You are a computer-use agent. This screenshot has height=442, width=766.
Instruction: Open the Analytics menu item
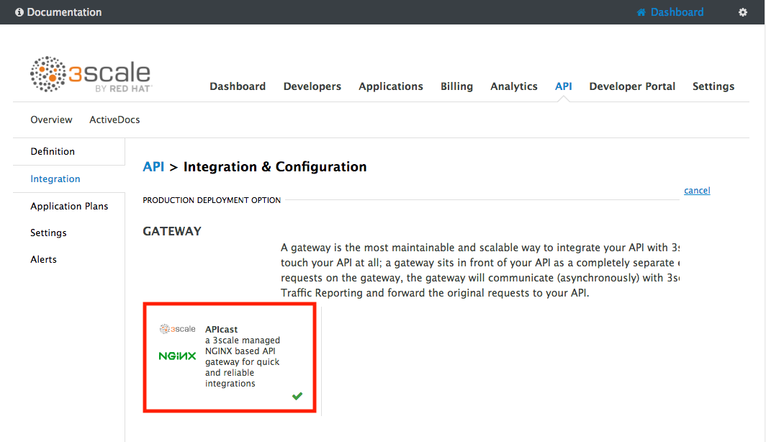[514, 86]
